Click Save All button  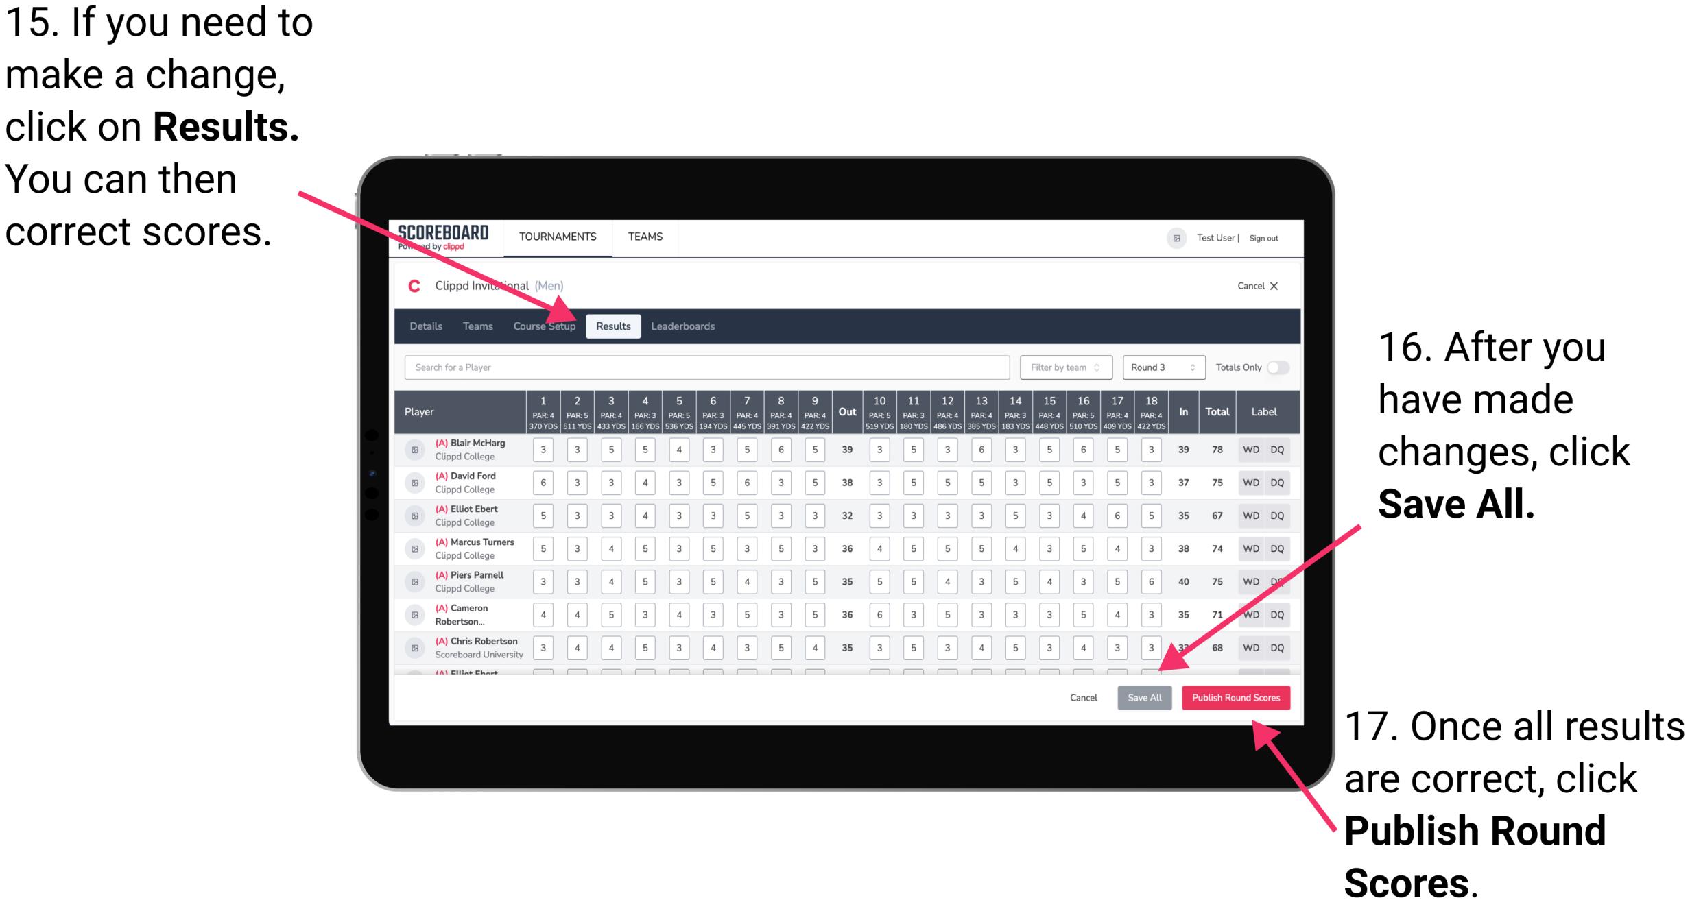pos(1143,697)
